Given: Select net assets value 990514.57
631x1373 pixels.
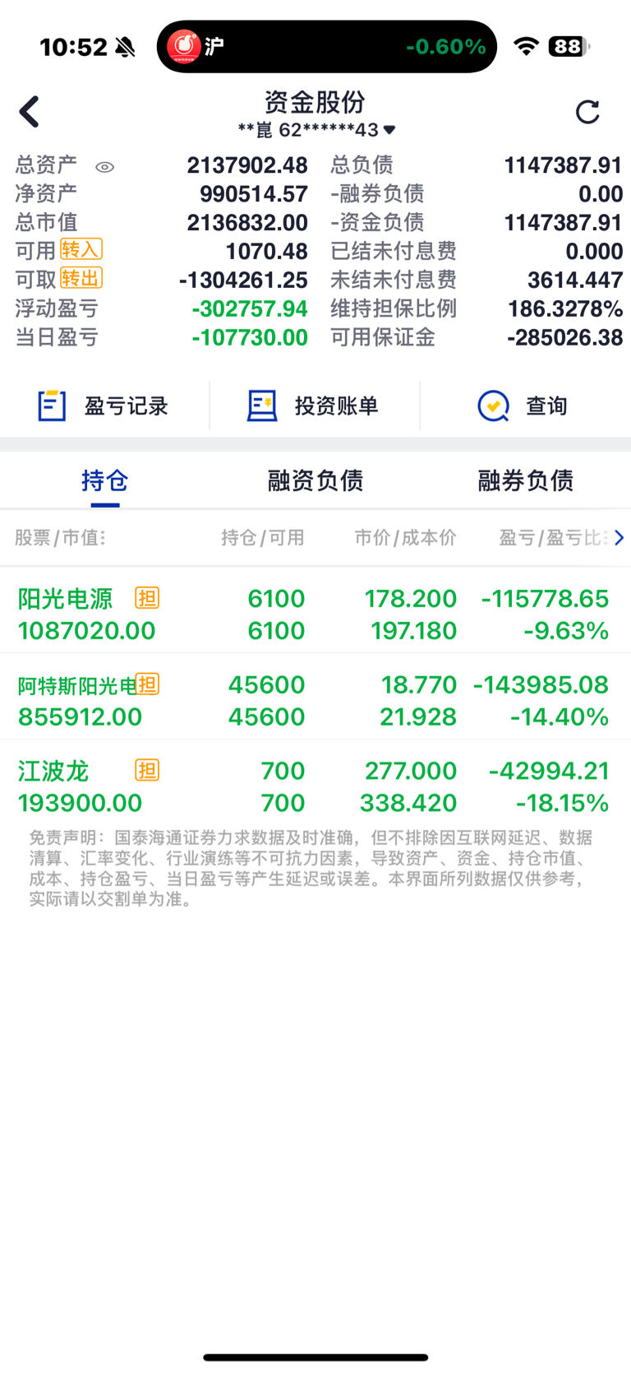Looking at the screenshot, I should point(254,194).
